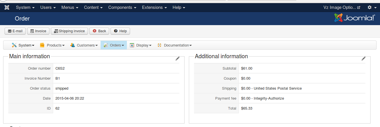Edit Main information with pencil icon
This screenshot has width=380, height=127.
177,59
